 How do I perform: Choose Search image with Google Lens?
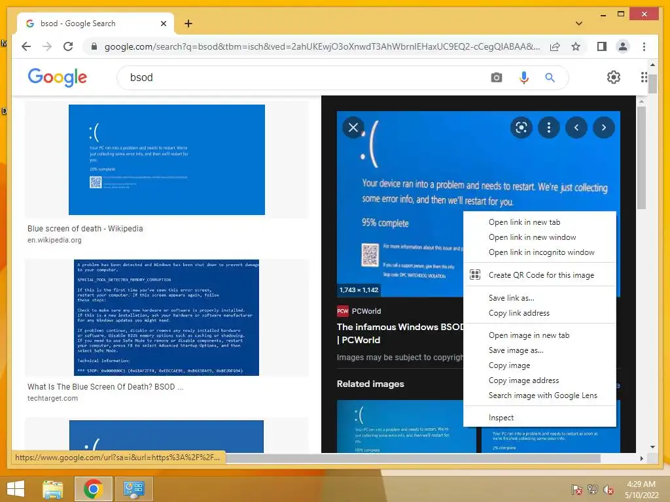539,395
